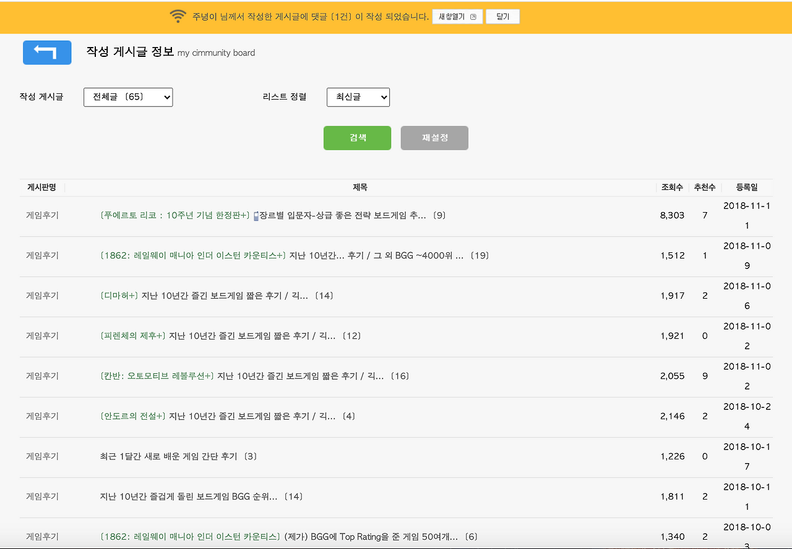
Task: Click the 재설정 reset button
Action: click(x=434, y=138)
